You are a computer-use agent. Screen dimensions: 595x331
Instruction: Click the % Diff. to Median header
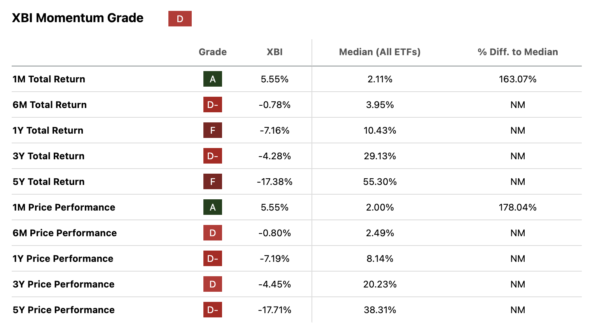pos(518,52)
